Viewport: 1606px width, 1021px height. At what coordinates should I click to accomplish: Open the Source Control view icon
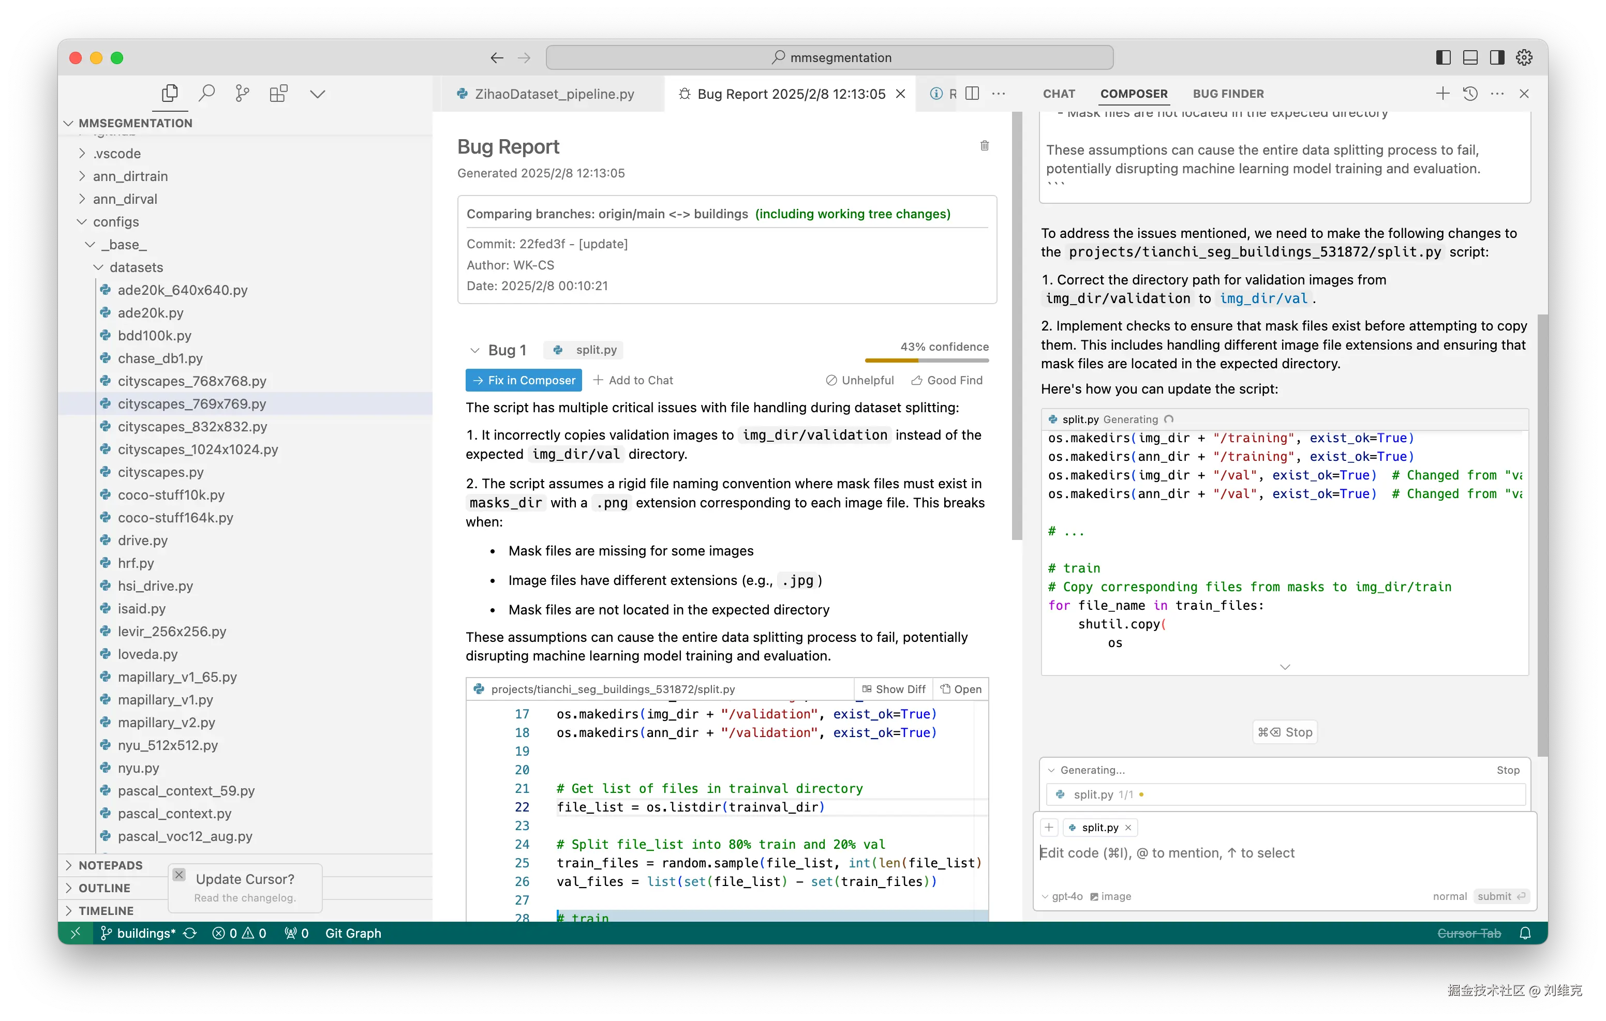(242, 94)
